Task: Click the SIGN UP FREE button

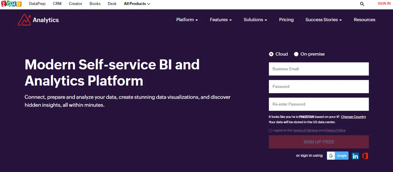Action: [x=319, y=142]
